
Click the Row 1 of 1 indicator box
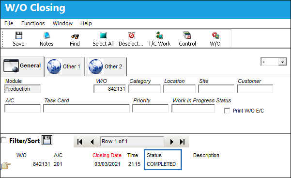(132, 141)
